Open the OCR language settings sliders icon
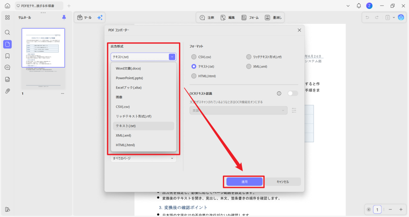Screen dimensions: 409x217 coord(294,110)
